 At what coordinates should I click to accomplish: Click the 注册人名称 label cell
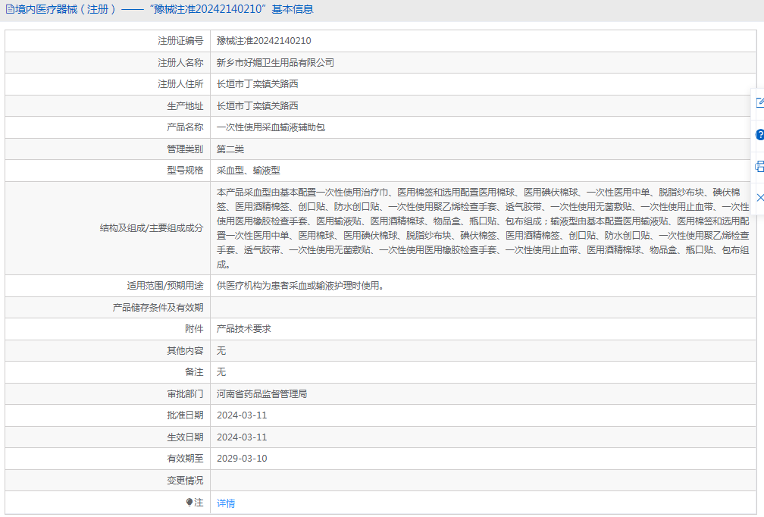coord(108,62)
